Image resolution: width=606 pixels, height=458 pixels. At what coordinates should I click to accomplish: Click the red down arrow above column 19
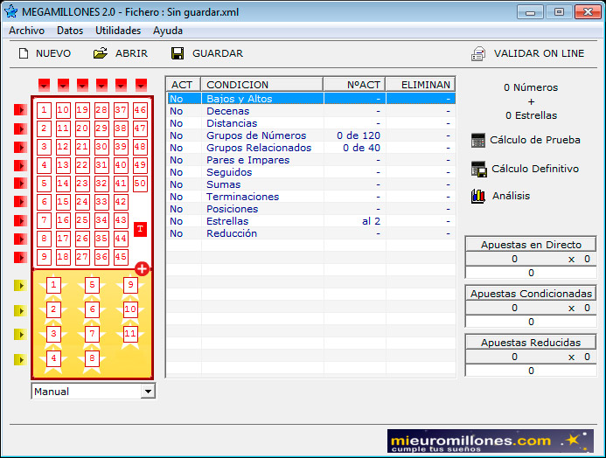pyautogui.click(x=82, y=85)
